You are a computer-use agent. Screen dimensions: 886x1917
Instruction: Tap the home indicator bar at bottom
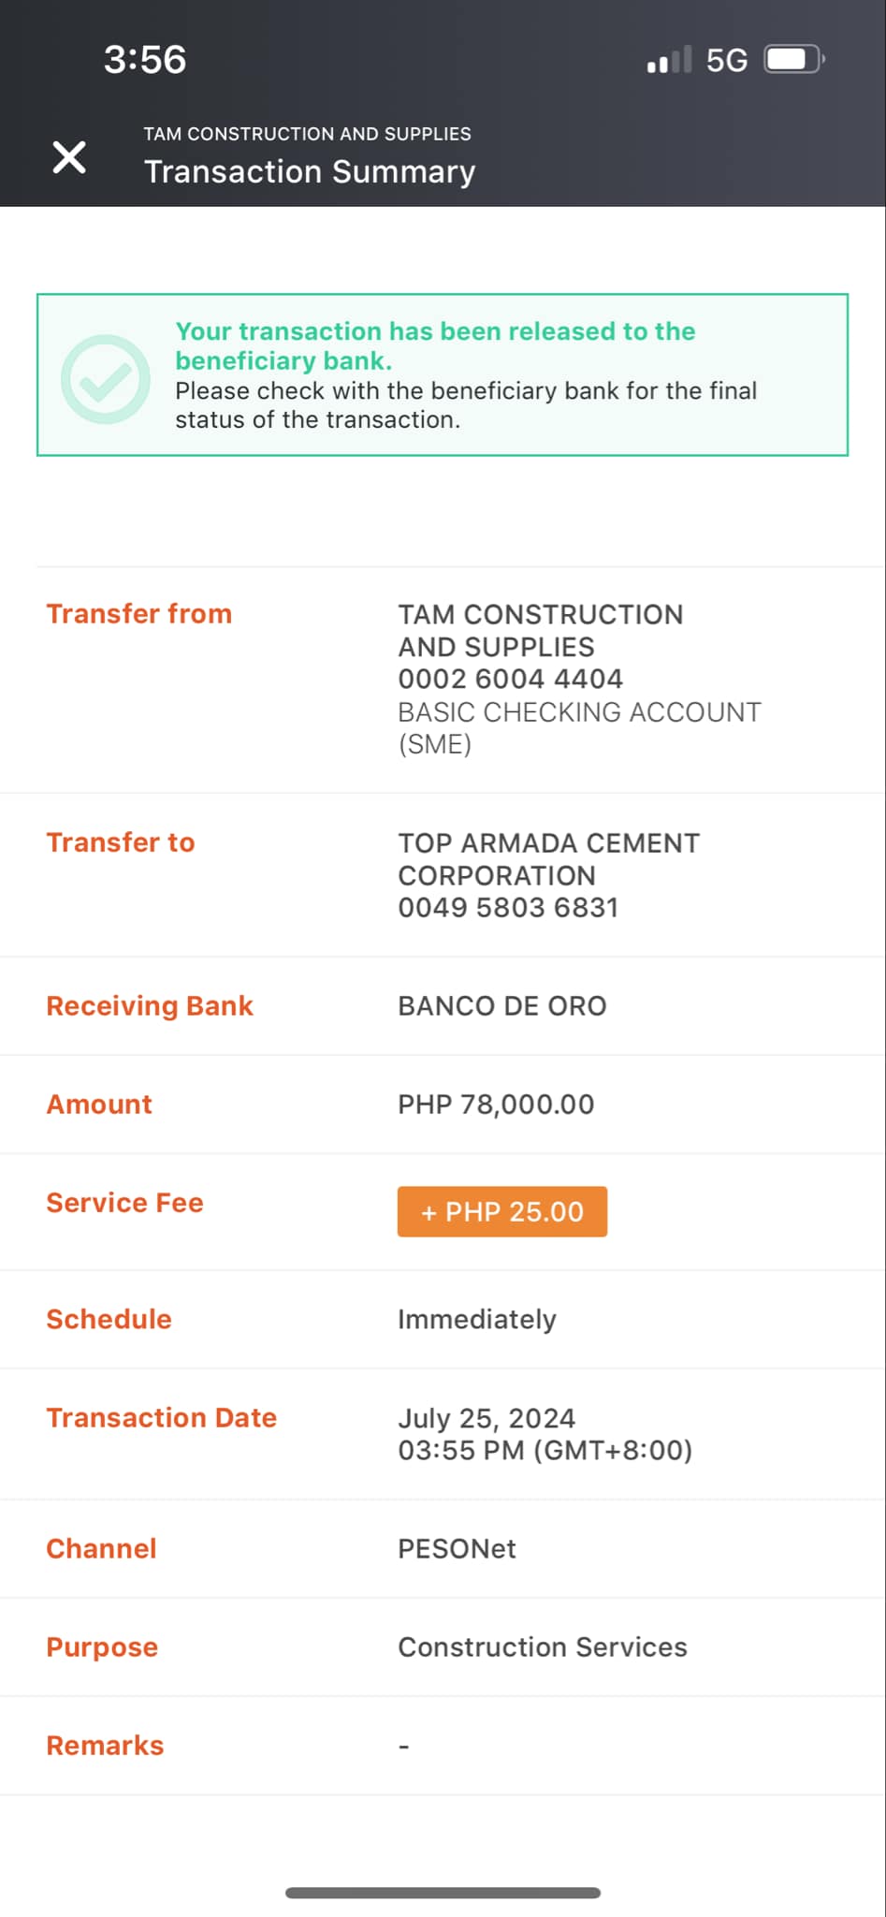pyautogui.click(x=443, y=1893)
